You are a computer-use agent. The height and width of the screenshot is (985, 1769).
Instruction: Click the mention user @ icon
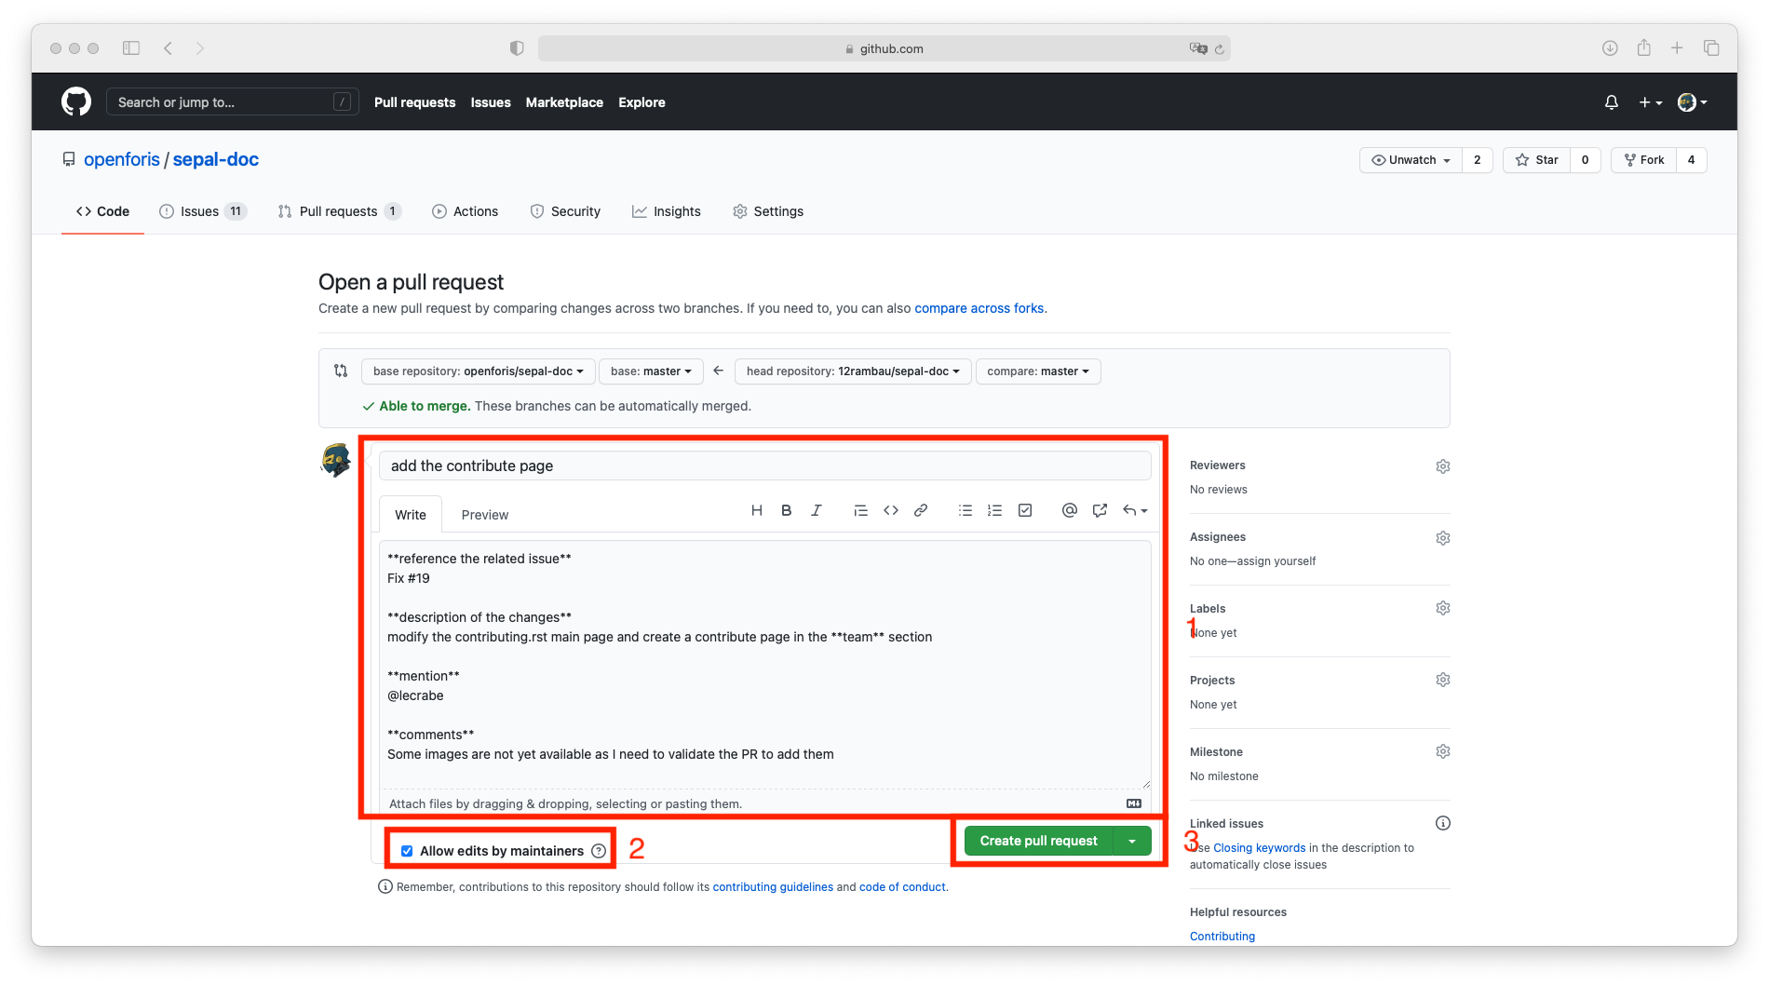coord(1070,510)
